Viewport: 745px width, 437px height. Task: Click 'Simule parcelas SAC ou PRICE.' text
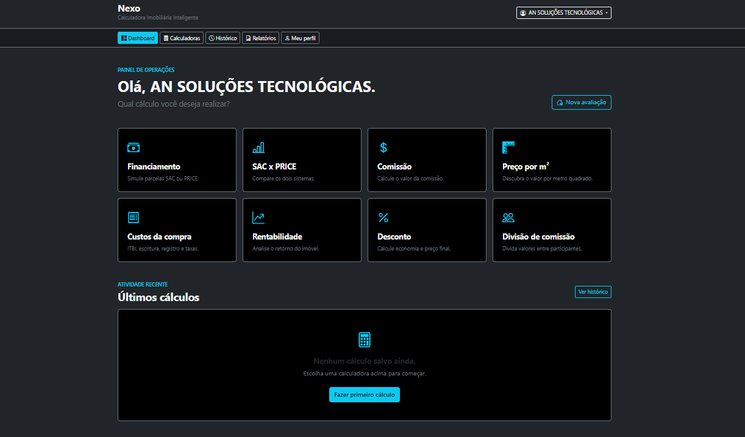click(163, 179)
